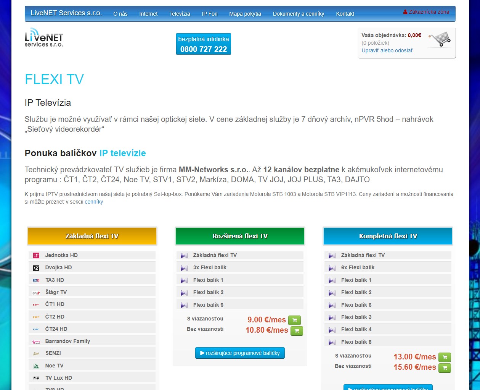Image resolution: width=480 pixels, height=390 pixels.
Task: Add Kompletná 15.60 €/mes plan to cart
Action: 445,368
